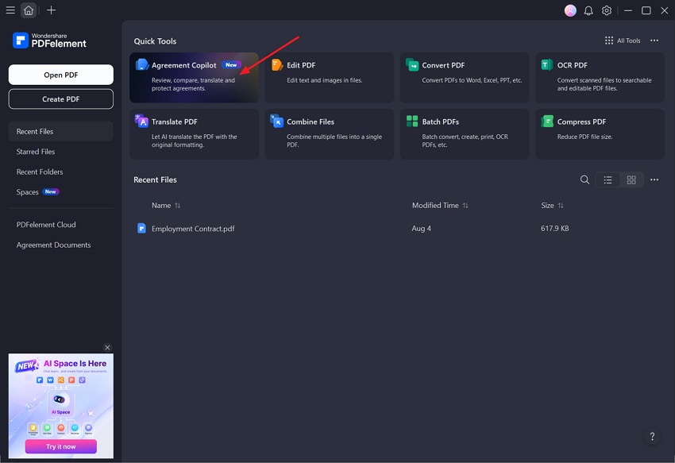Select Recent Files in sidebar

(60, 131)
